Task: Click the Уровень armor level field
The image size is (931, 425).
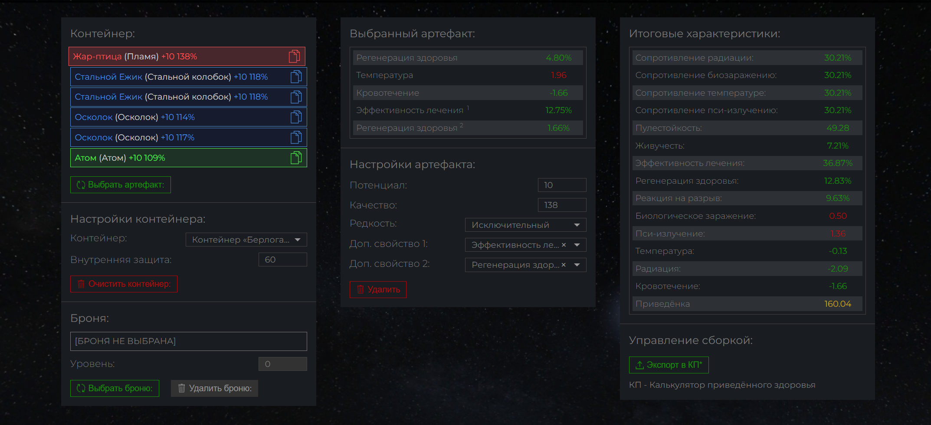Action: 283,364
